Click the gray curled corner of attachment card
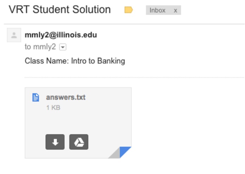 (x=114, y=153)
